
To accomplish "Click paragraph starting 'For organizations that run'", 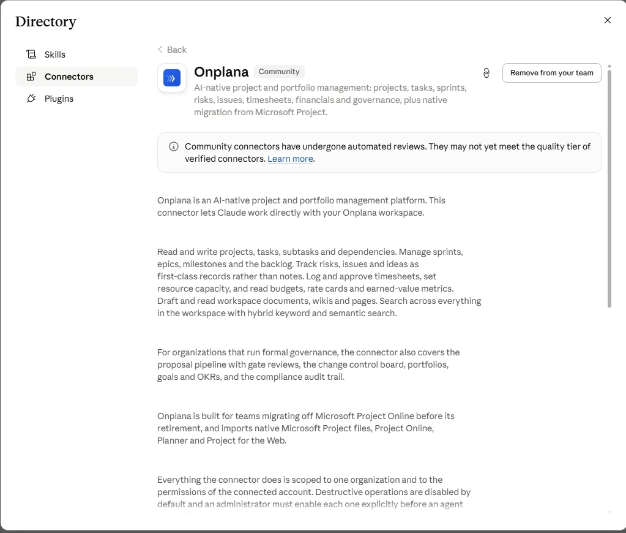I will [x=308, y=365].
